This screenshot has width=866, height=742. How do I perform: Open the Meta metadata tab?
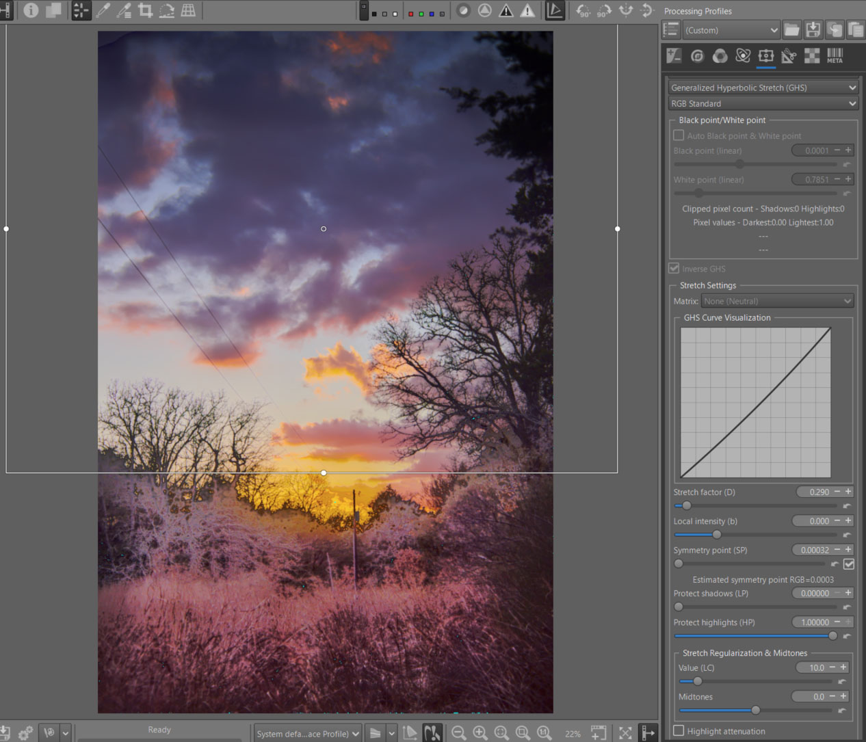835,56
